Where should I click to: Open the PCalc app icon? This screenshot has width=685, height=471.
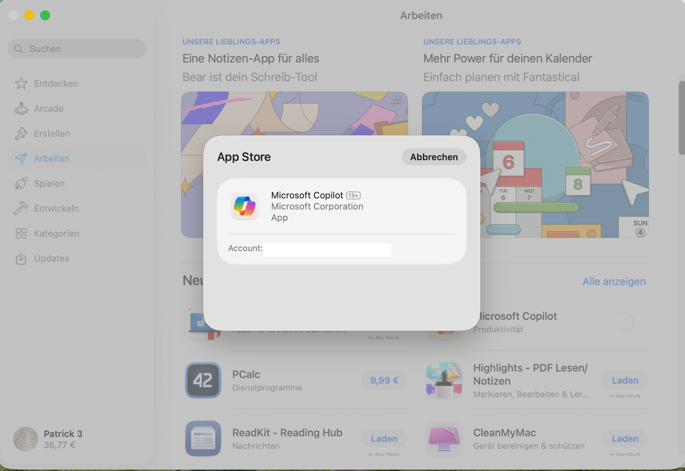[203, 380]
